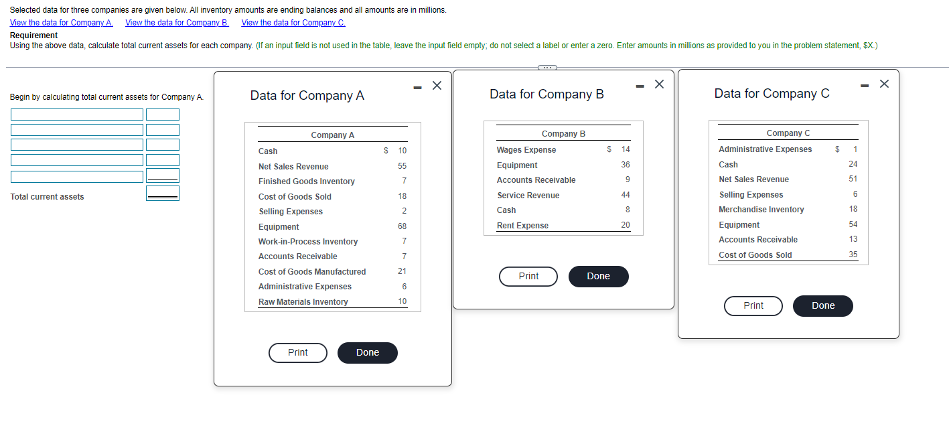This screenshot has height=438, width=949.
Task: Close the Data for Company C dialog
Action: (884, 84)
